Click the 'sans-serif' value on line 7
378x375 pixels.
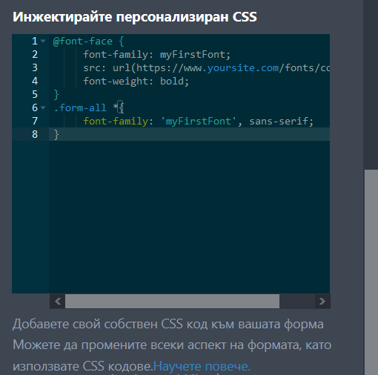point(279,122)
